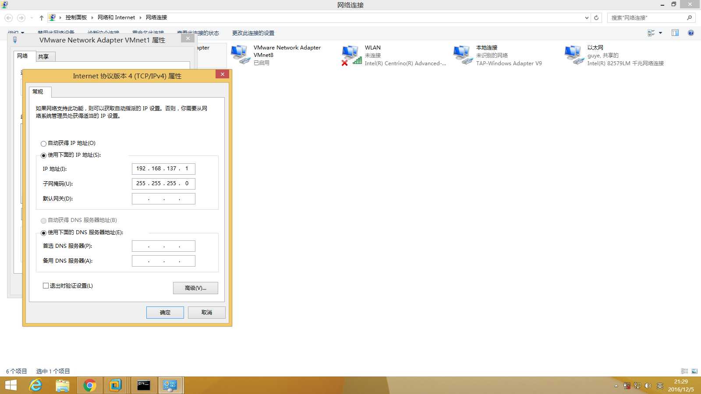
Task: Click 控制面板 in the breadcrumb
Action: 76,18
